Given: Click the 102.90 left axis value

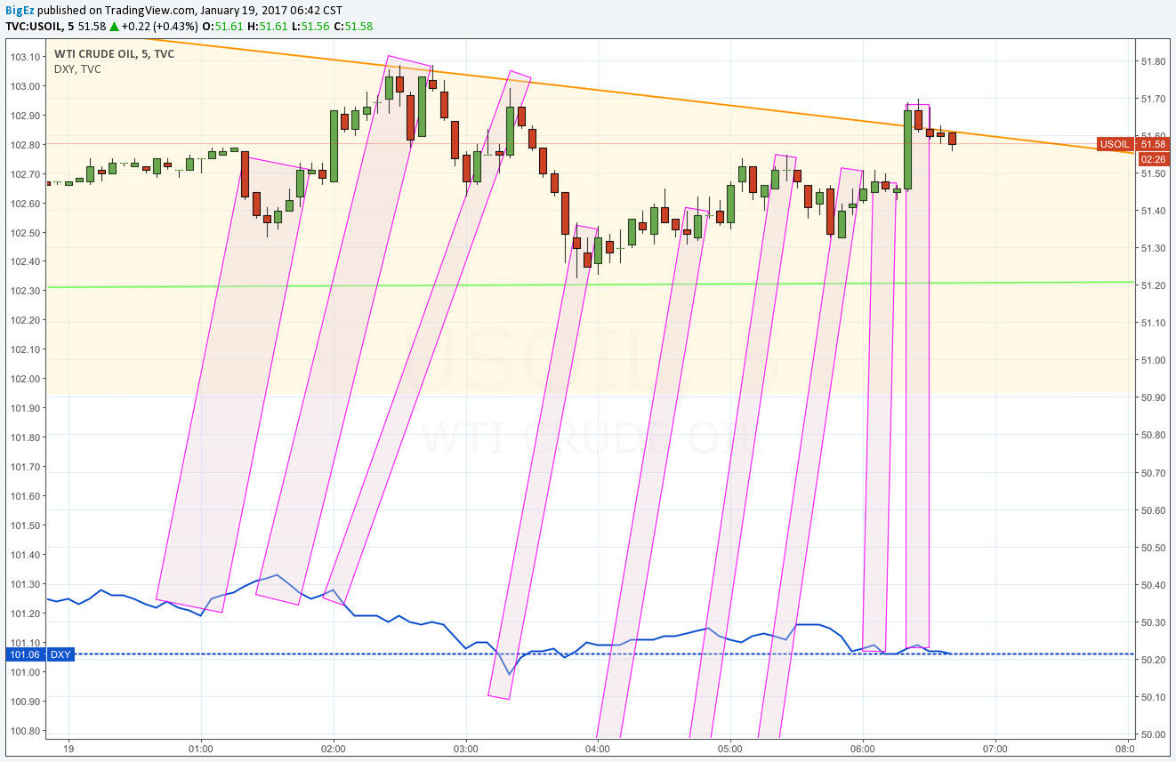Looking at the screenshot, I should coord(26,116).
